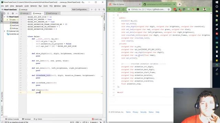Click the Run (play) icon in PyCharm toolbar
This screenshot has width=220, height=123.
coord(92,10)
